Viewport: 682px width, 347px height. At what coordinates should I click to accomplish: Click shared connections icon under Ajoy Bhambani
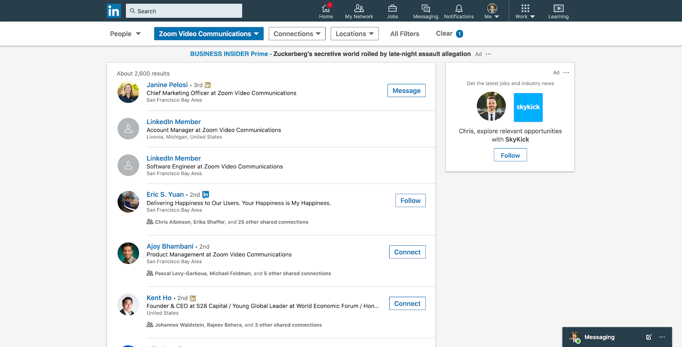tap(150, 273)
